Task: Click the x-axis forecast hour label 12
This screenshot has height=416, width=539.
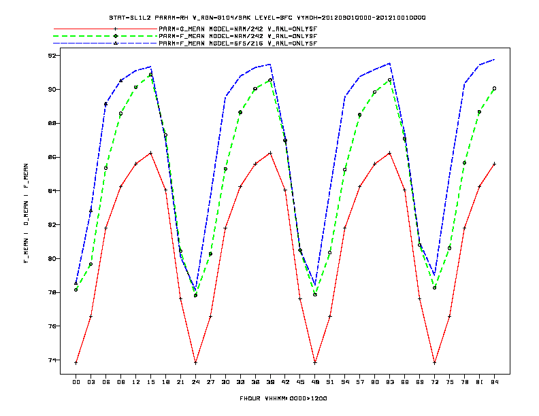Action: [x=136, y=382]
